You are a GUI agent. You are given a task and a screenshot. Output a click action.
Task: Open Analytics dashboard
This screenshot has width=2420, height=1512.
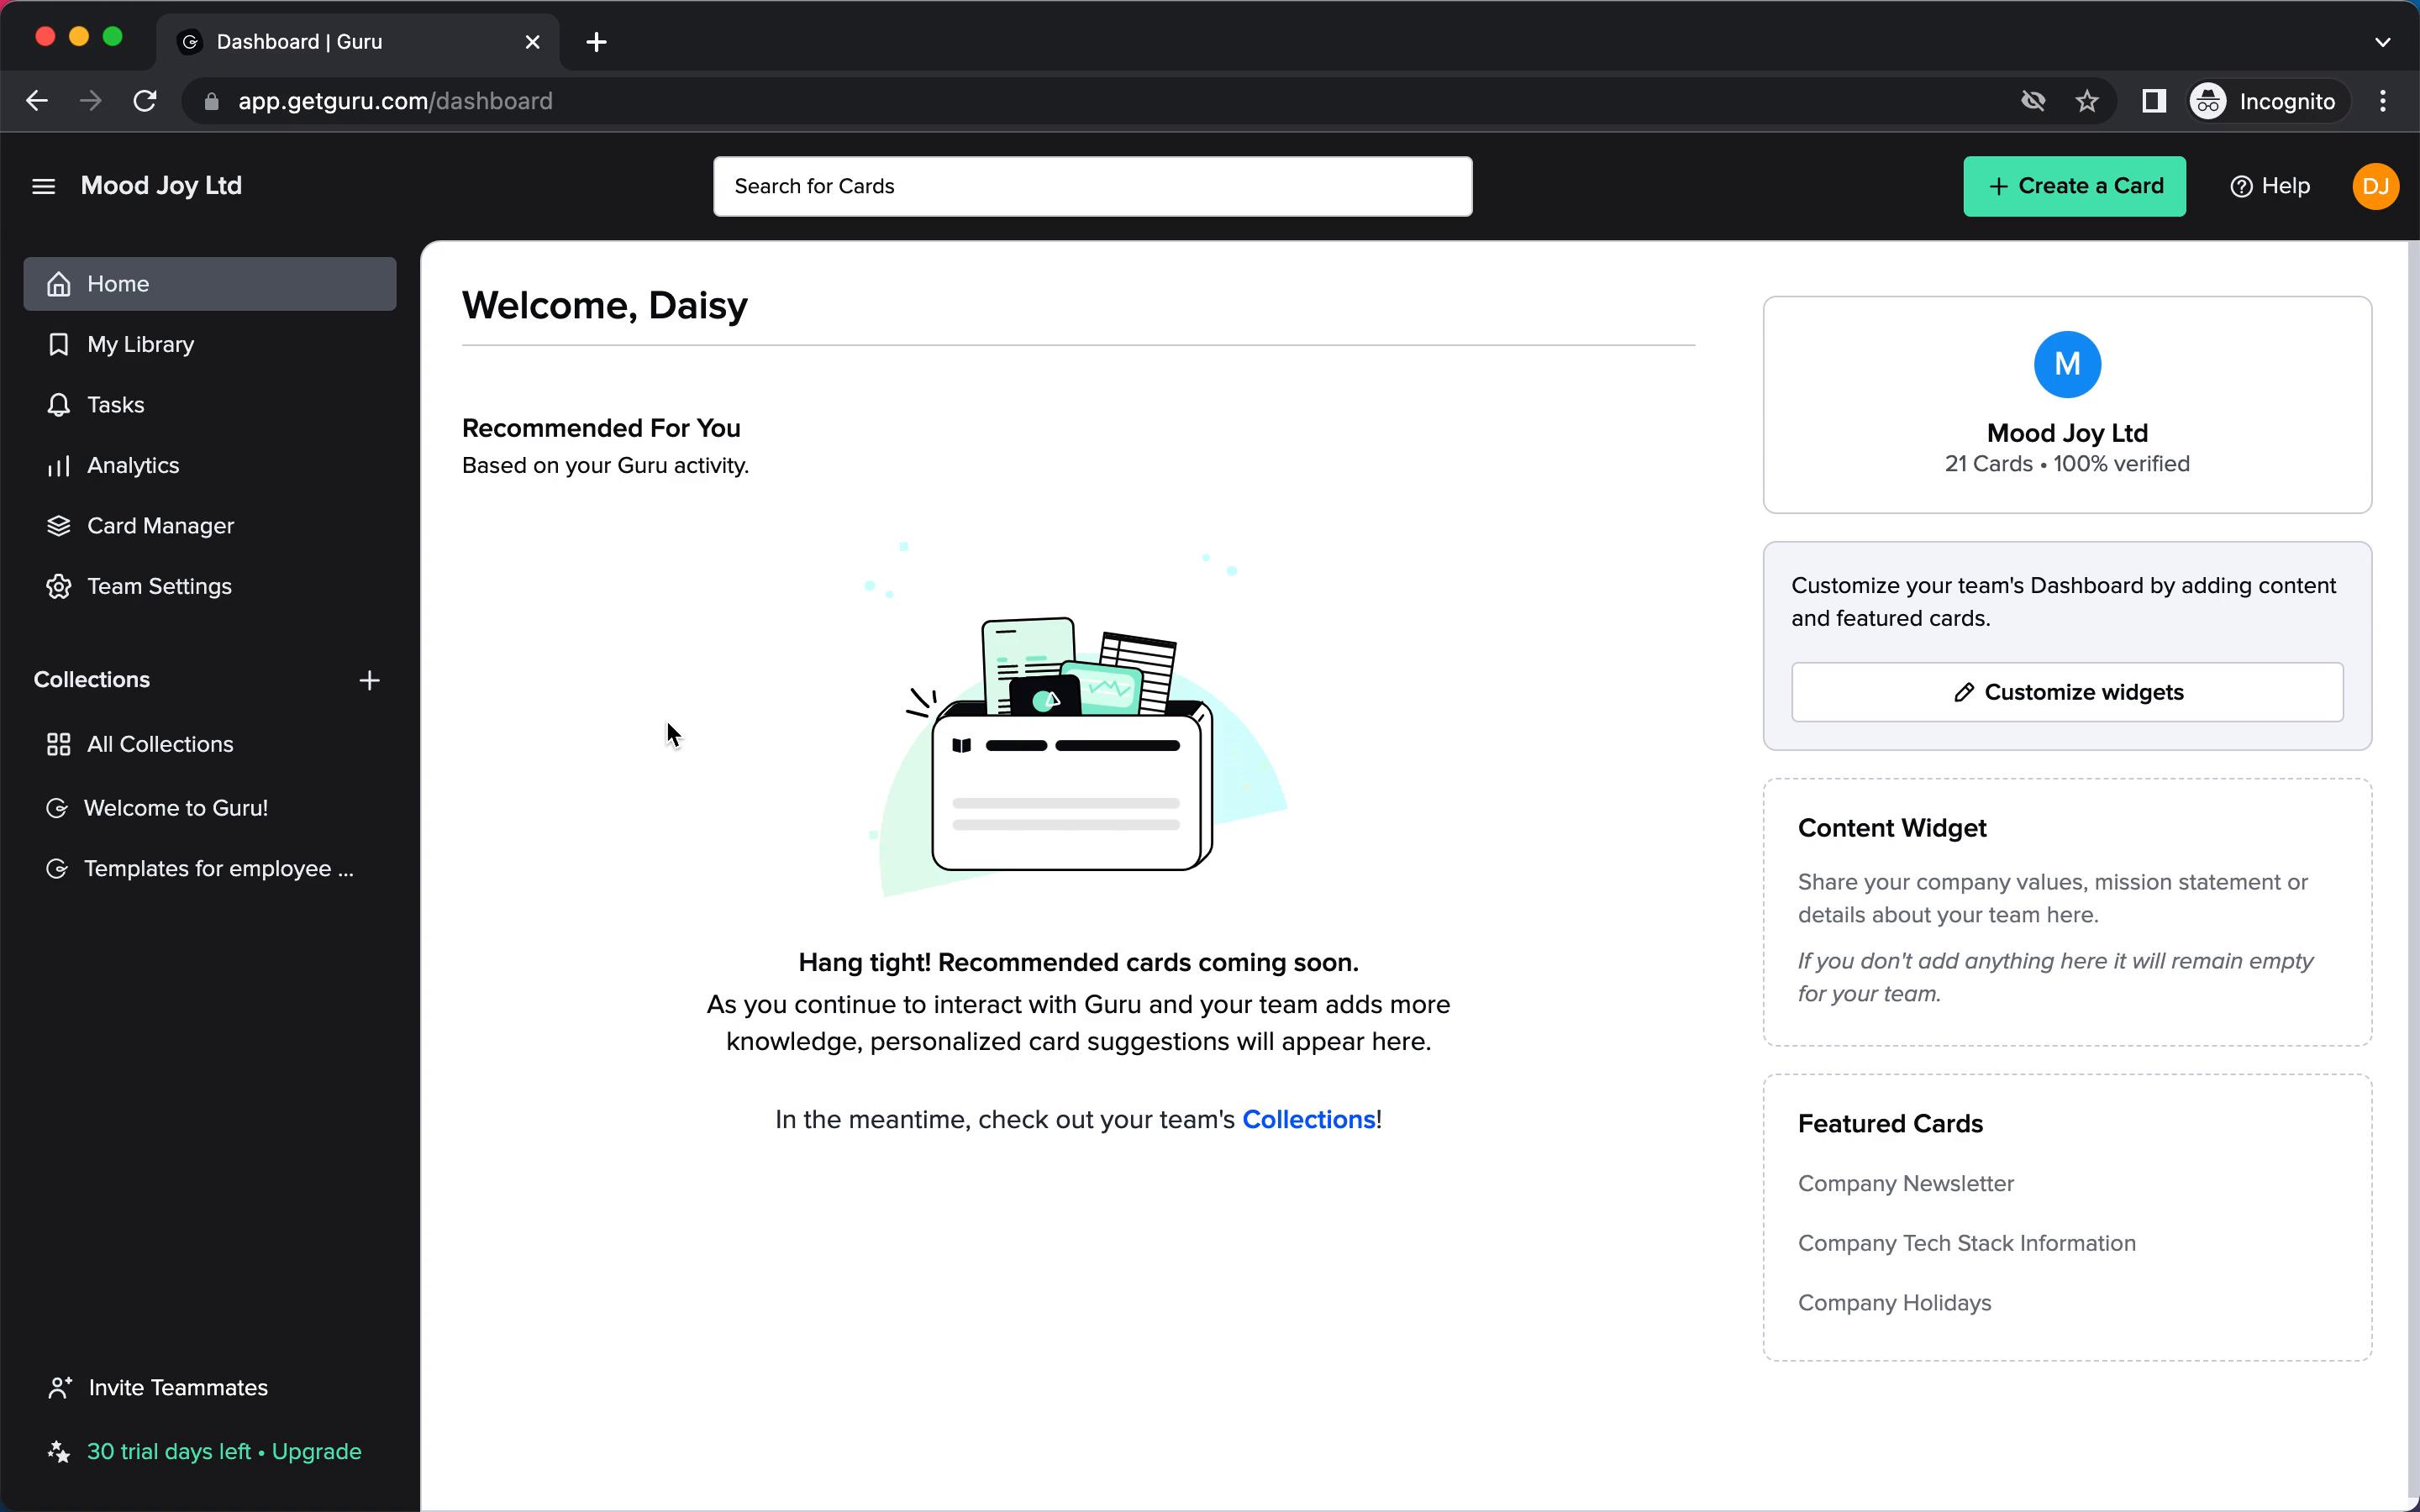[x=133, y=465]
